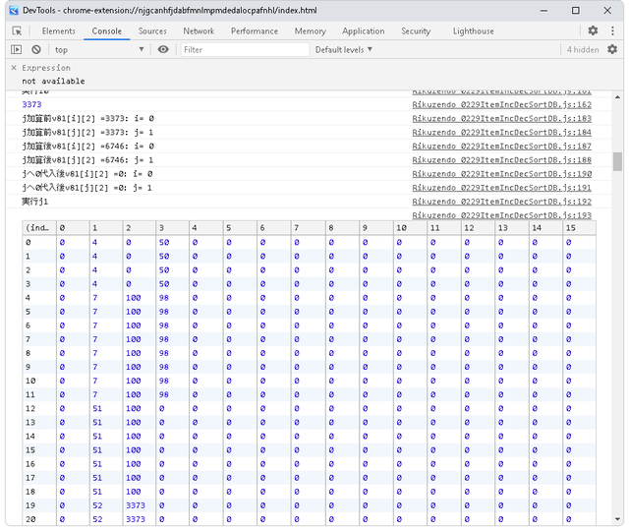Open the Lighthouse tab
Viewport: 629px width, 531px height.
coord(474,30)
